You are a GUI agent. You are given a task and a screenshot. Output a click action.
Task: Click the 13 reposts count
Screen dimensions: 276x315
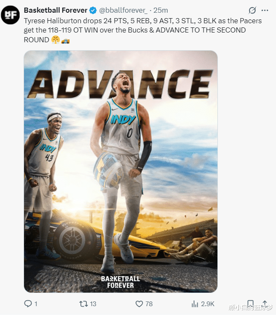tap(93, 304)
